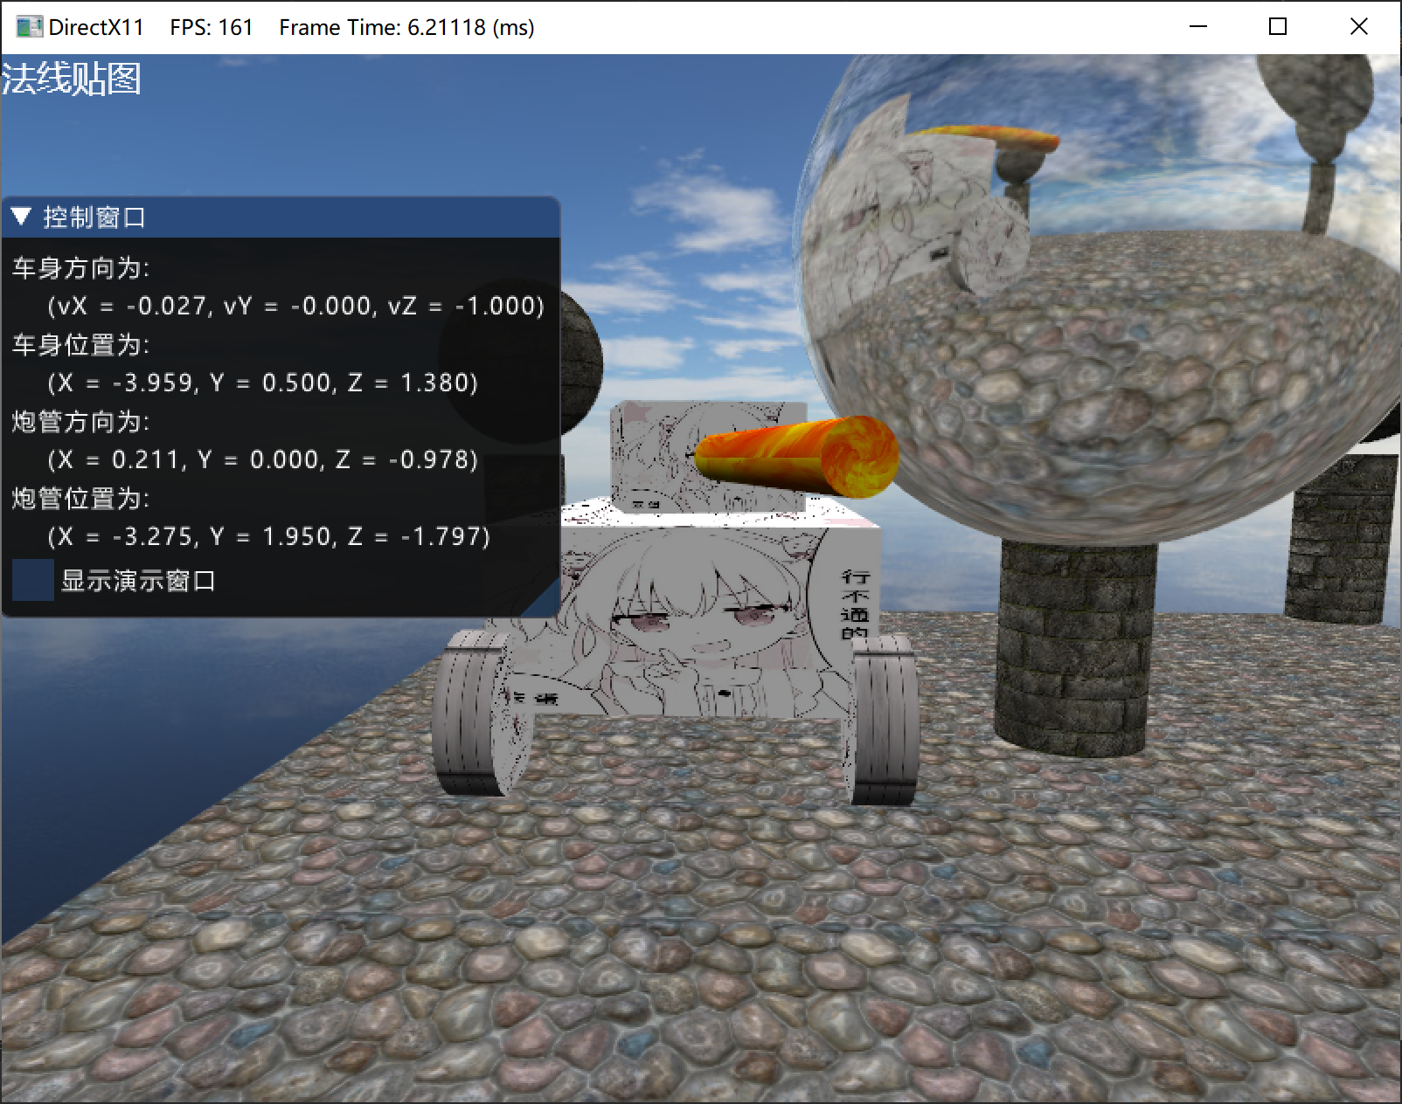Click the vX = -0.027 direction values line

tap(296, 306)
